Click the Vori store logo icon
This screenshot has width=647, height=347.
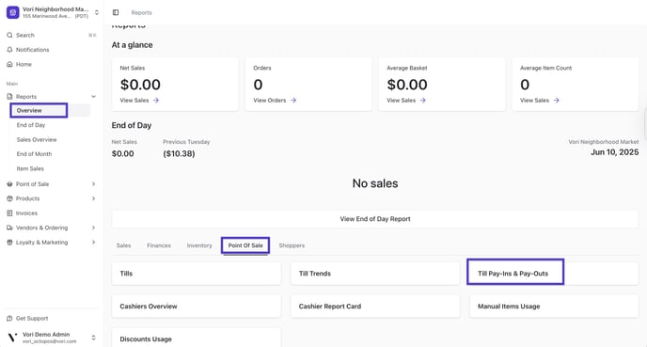click(x=13, y=12)
